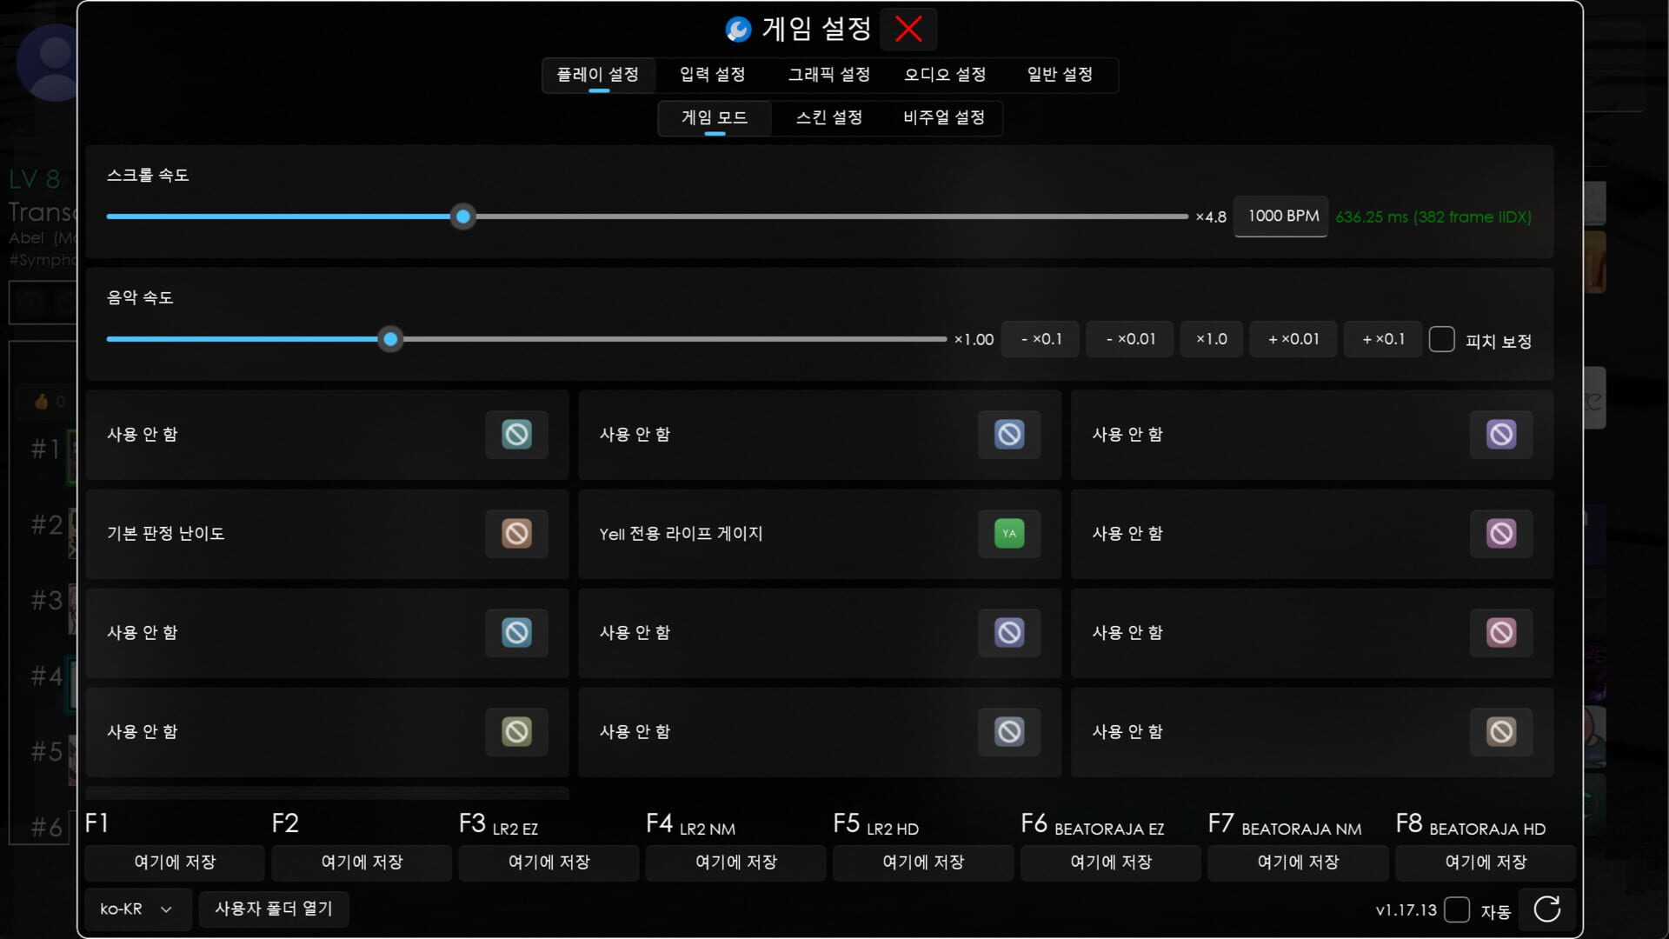Select the 비주얼 설정 sub-tab
The width and height of the screenshot is (1669, 939).
pos(944,118)
